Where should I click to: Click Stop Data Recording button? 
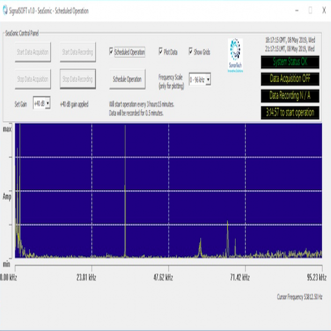click(78, 79)
